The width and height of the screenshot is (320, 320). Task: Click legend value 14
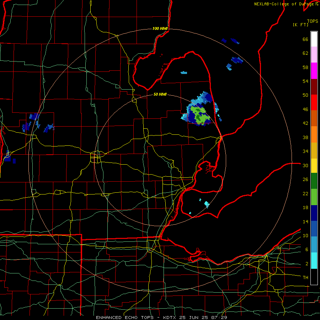coord(305,222)
